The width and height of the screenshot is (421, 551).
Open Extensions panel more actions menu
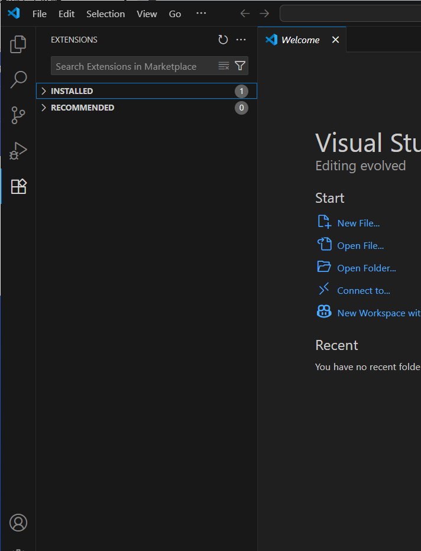click(241, 40)
